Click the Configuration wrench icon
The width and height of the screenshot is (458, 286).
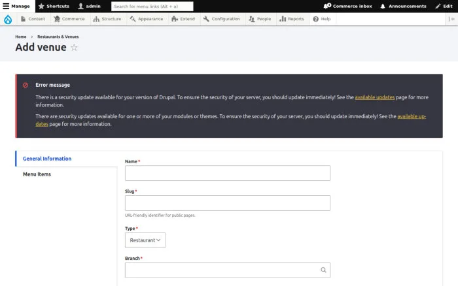(206, 19)
